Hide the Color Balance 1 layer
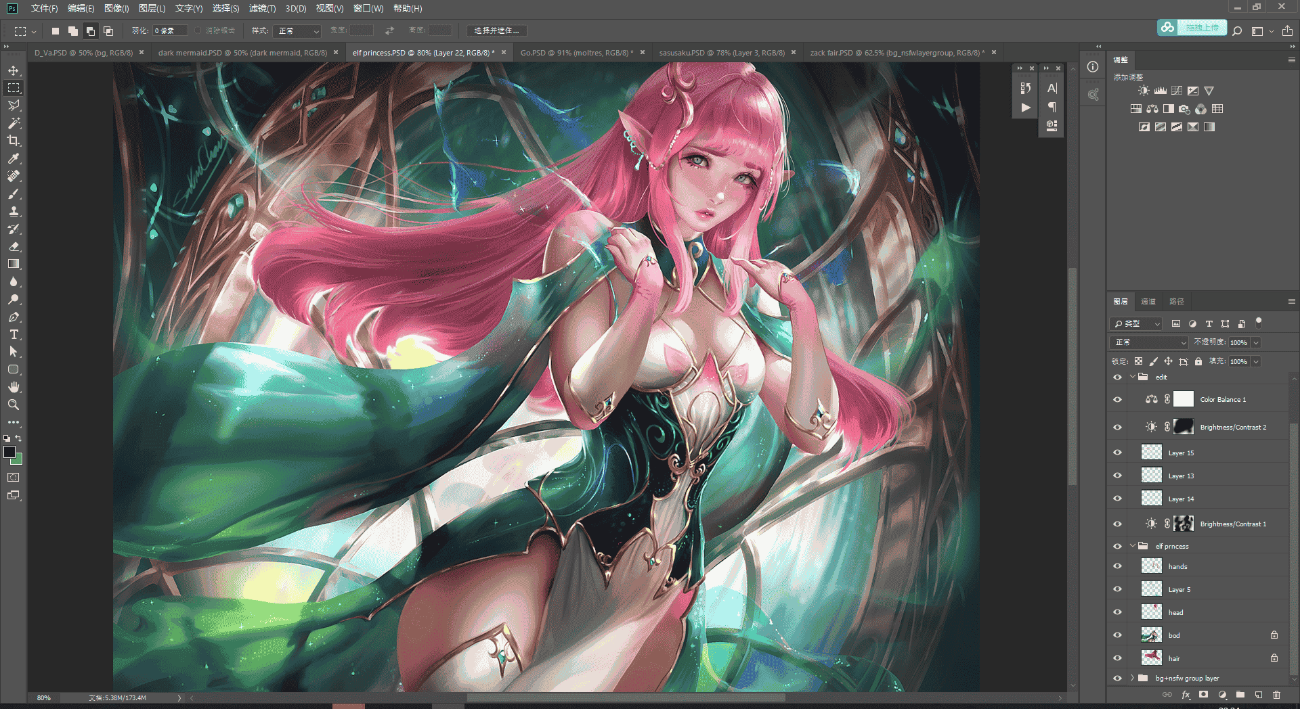The width and height of the screenshot is (1300, 709). [x=1118, y=399]
